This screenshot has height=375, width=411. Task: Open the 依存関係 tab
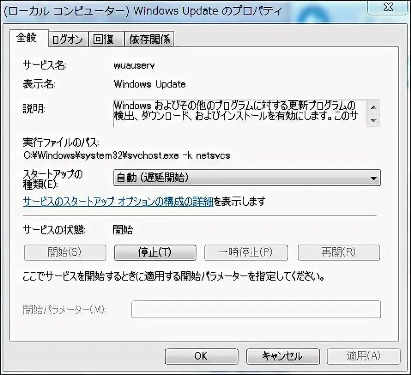(x=149, y=39)
